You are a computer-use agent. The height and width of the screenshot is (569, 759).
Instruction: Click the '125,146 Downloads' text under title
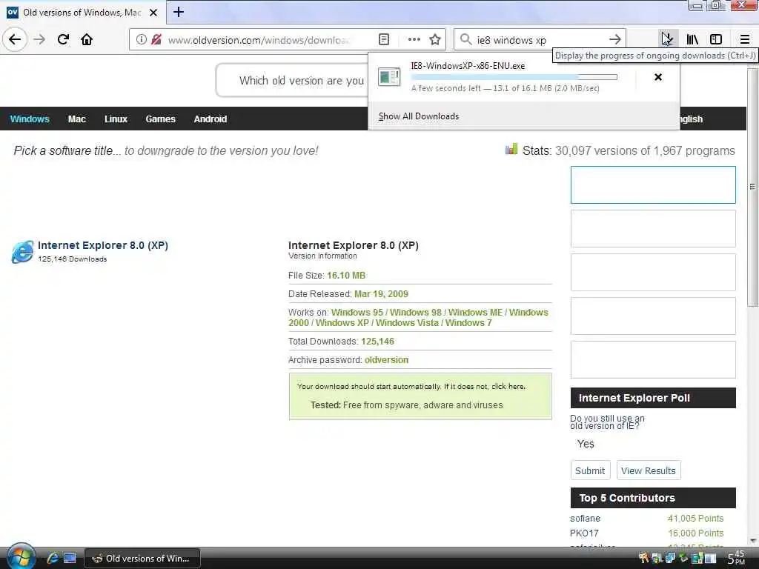click(x=72, y=259)
